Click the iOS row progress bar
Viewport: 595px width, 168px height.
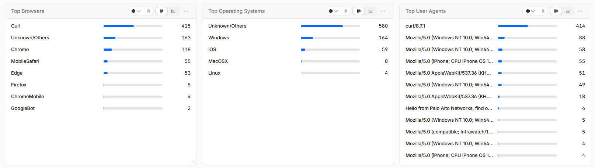pos(330,50)
